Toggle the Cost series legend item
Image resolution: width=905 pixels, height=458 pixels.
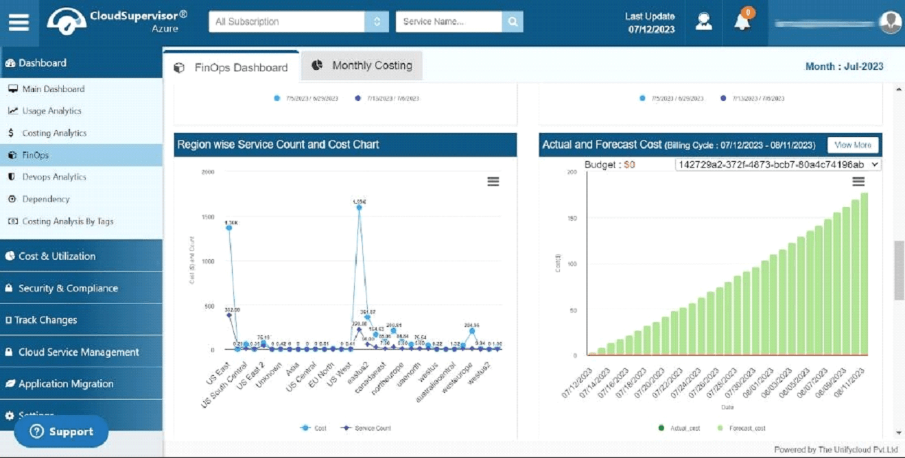(x=314, y=428)
